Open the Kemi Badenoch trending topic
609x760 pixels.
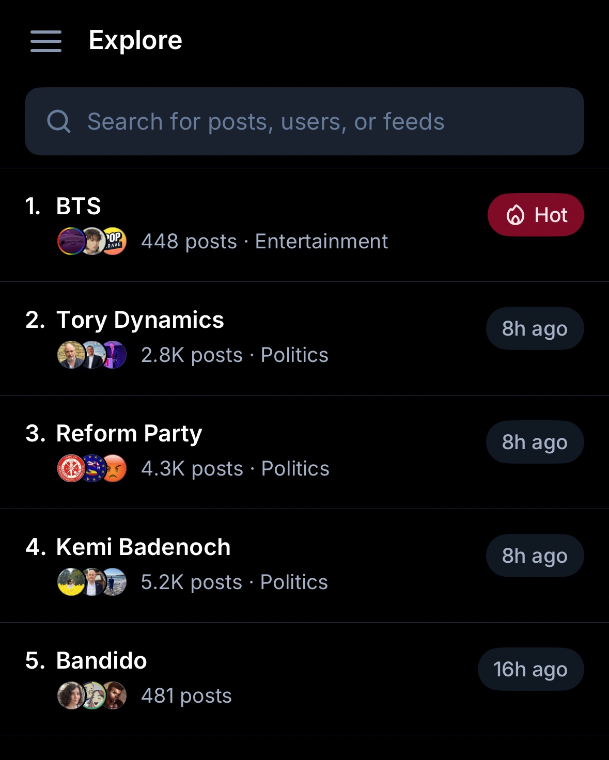tap(143, 547)
